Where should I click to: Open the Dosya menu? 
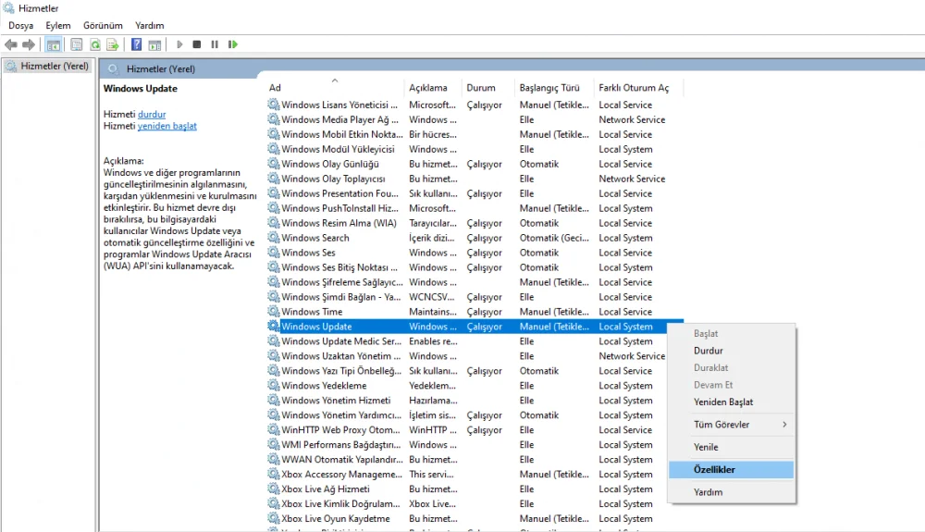point(20,25)
